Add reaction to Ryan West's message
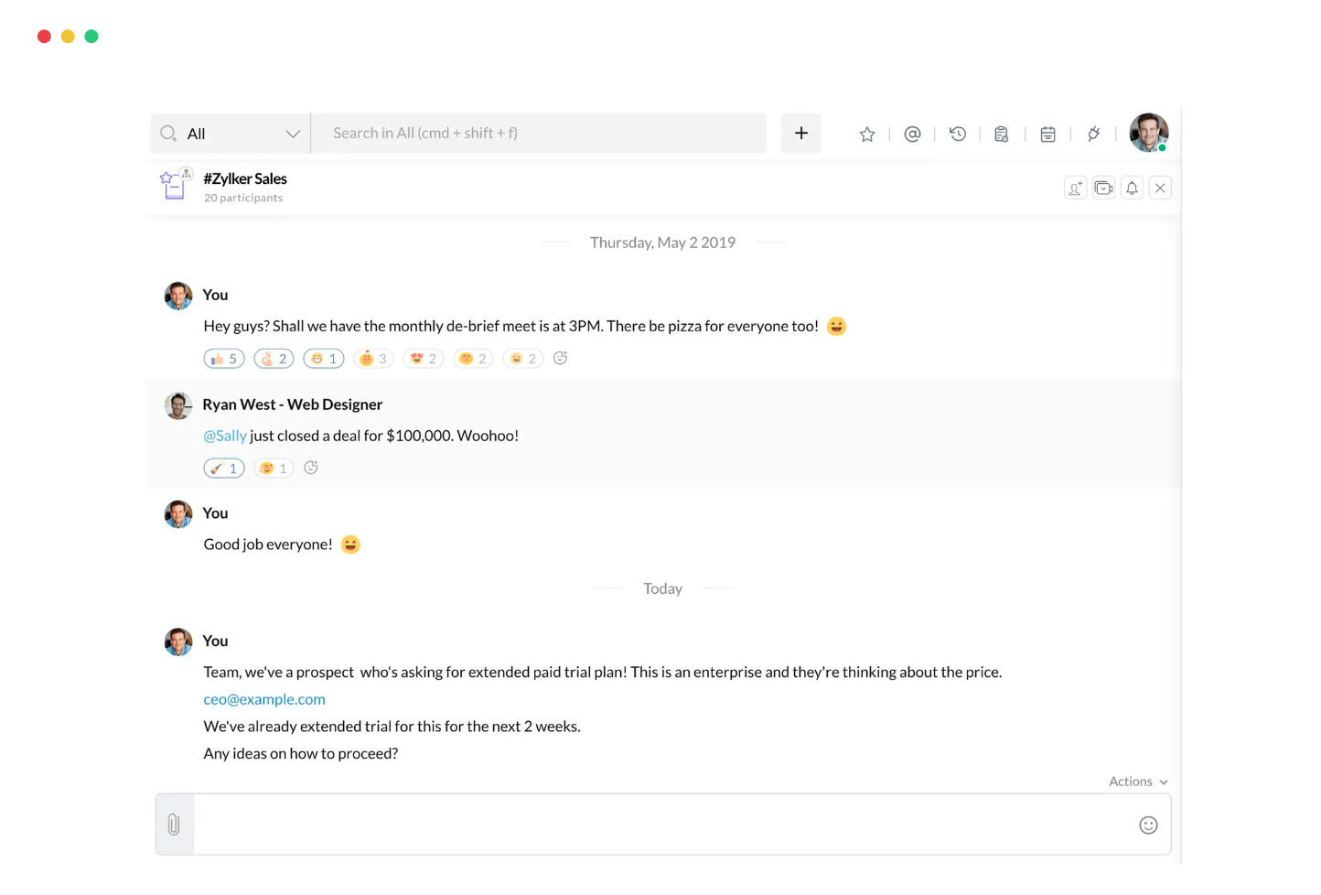The height and width of the screenshot is (895, 1321). 311,468
